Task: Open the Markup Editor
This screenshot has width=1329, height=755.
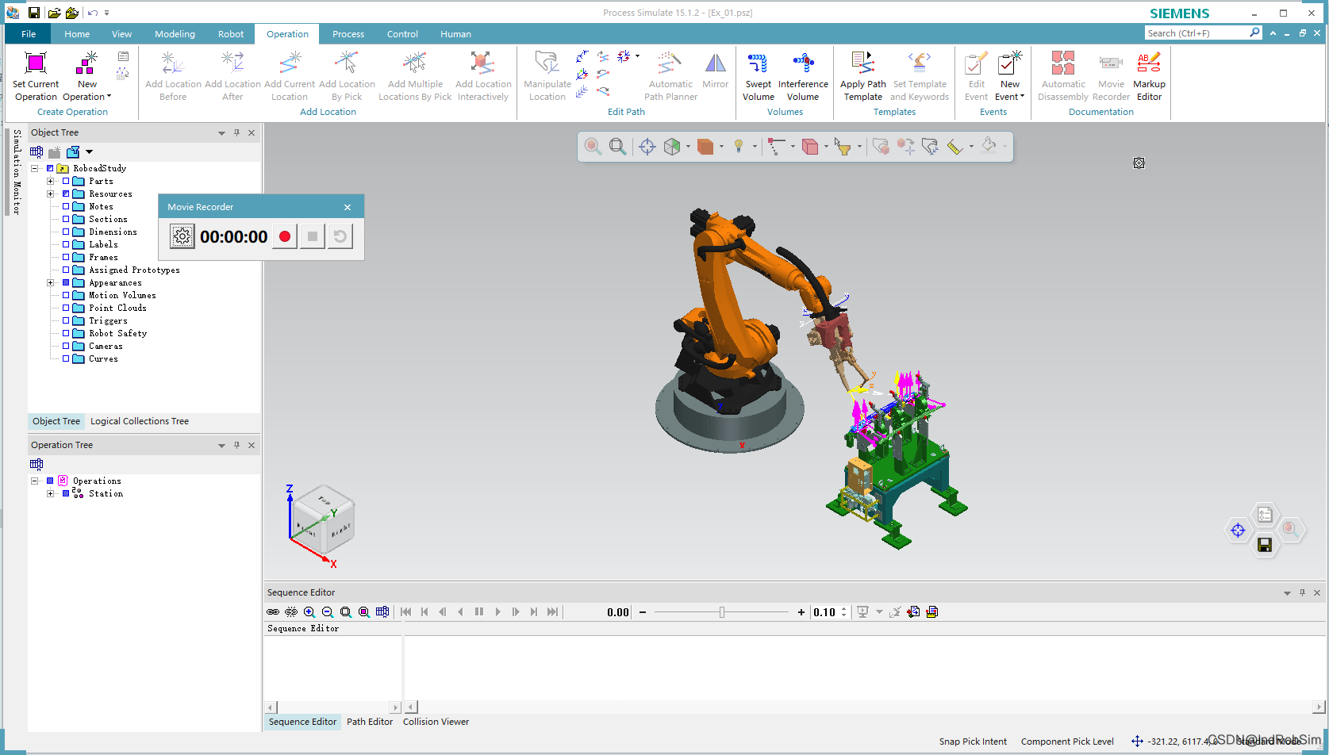Action: click(x=1149, y=76)
